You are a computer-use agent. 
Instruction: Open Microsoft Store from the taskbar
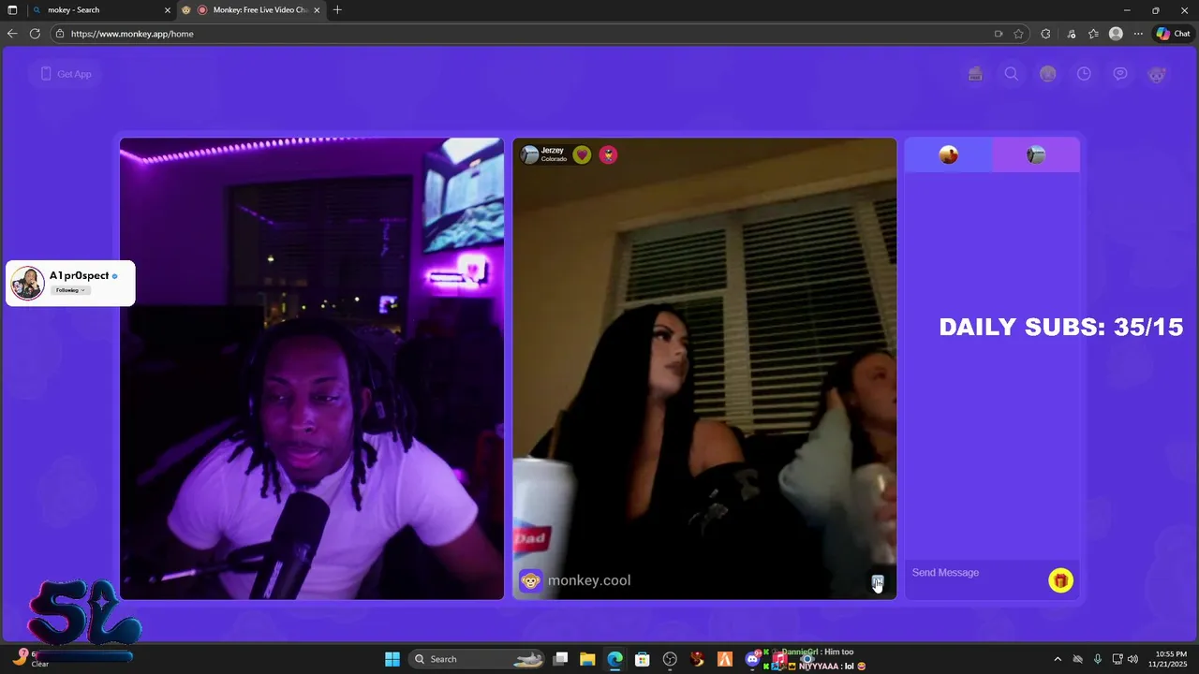pos(642,659)
